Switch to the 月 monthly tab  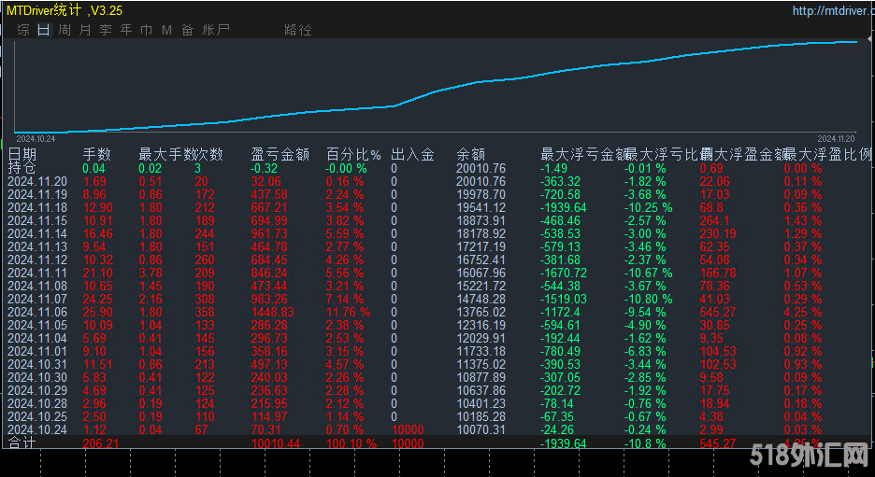(x=85, y=30)
